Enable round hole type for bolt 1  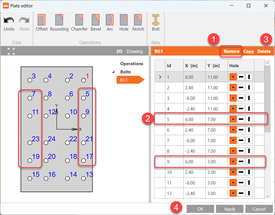coord(233,77)
